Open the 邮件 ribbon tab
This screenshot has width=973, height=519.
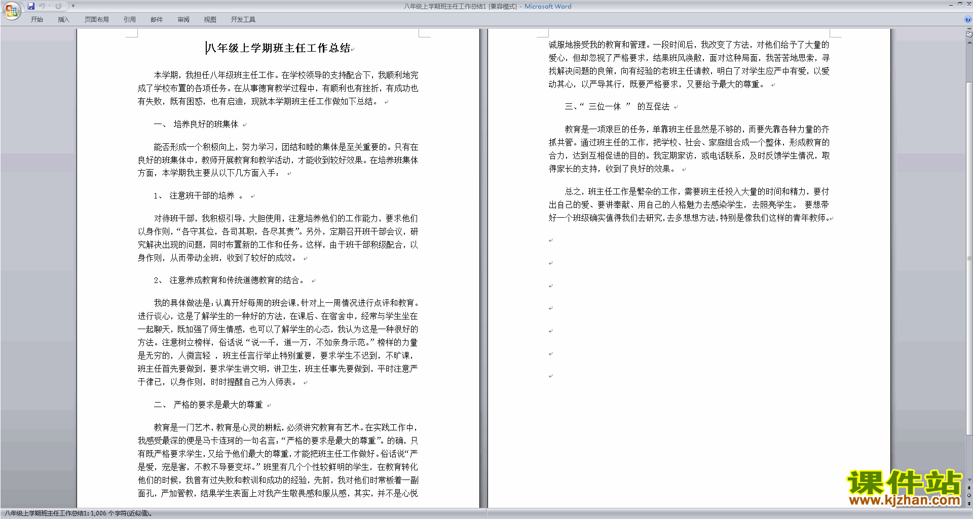[157, 20]
